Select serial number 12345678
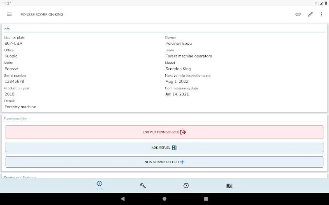The width and height of the screenshot is (329, 205). [x=14, y=81]
